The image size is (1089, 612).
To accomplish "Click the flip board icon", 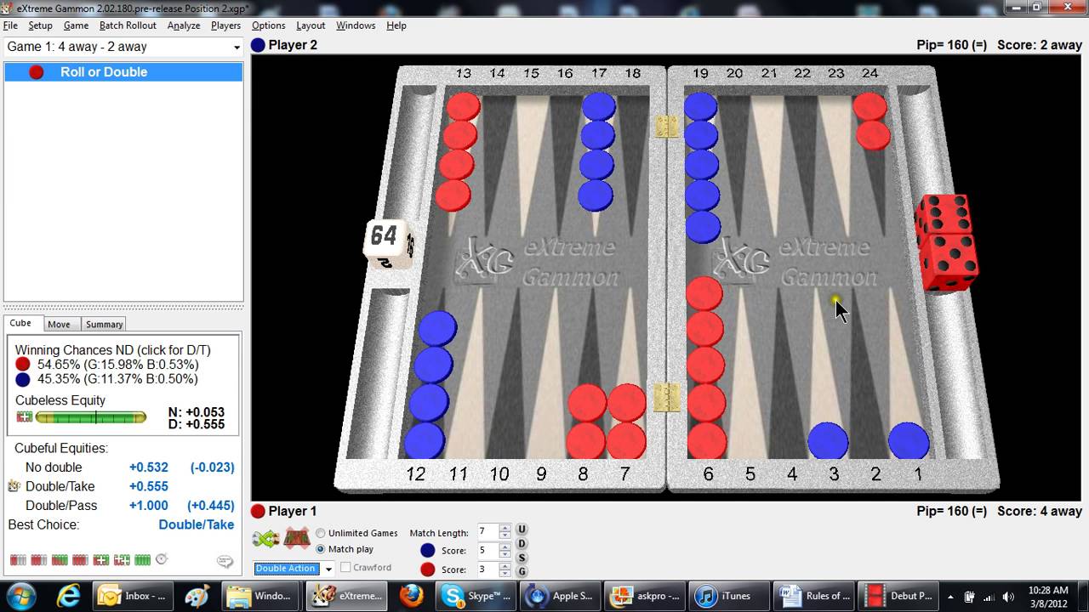I will (x=296, y=538).
